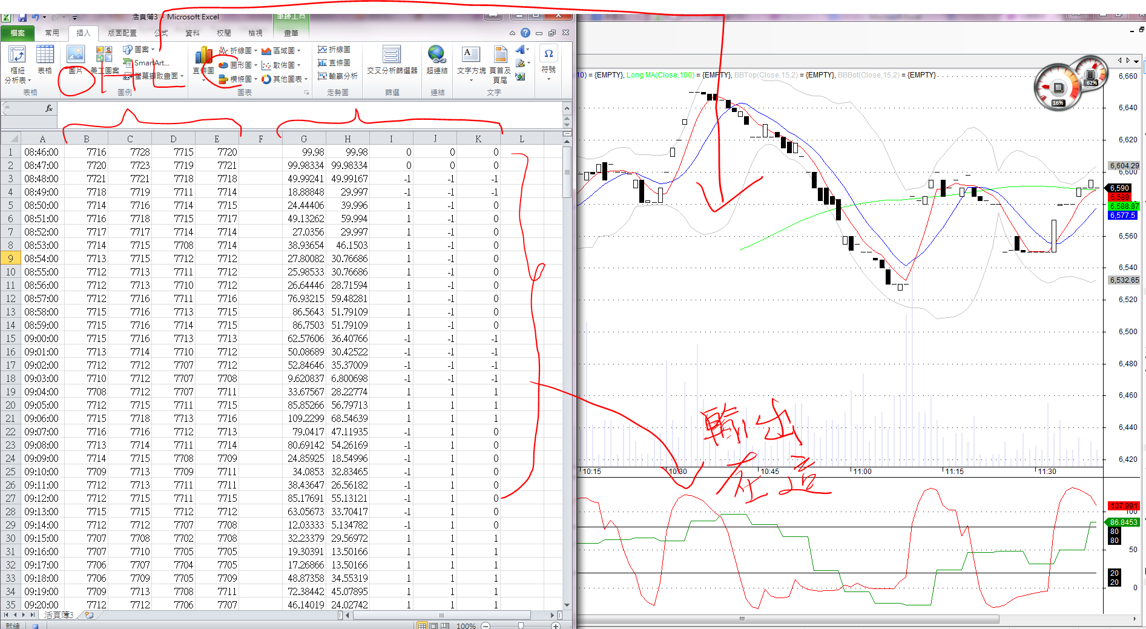Switch to the Home (常用) tab
1146x629 pixels.
(52, 33)
